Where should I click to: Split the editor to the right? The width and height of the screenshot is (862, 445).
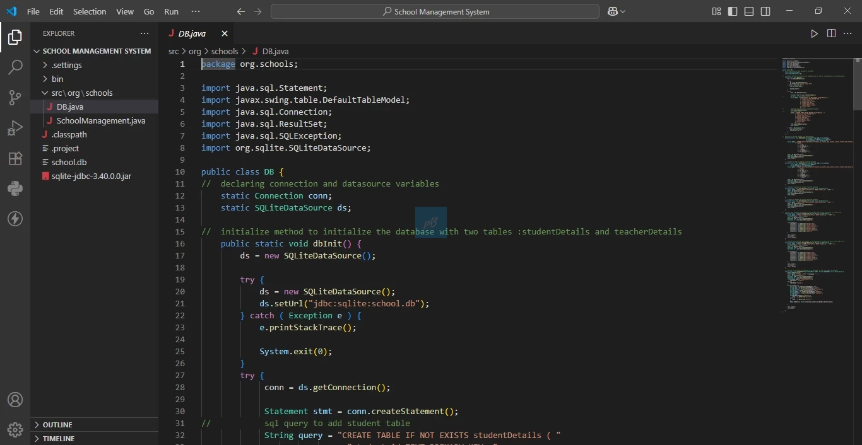(831, 33)
